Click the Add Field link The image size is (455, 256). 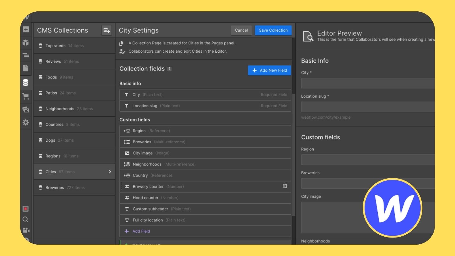141,231
